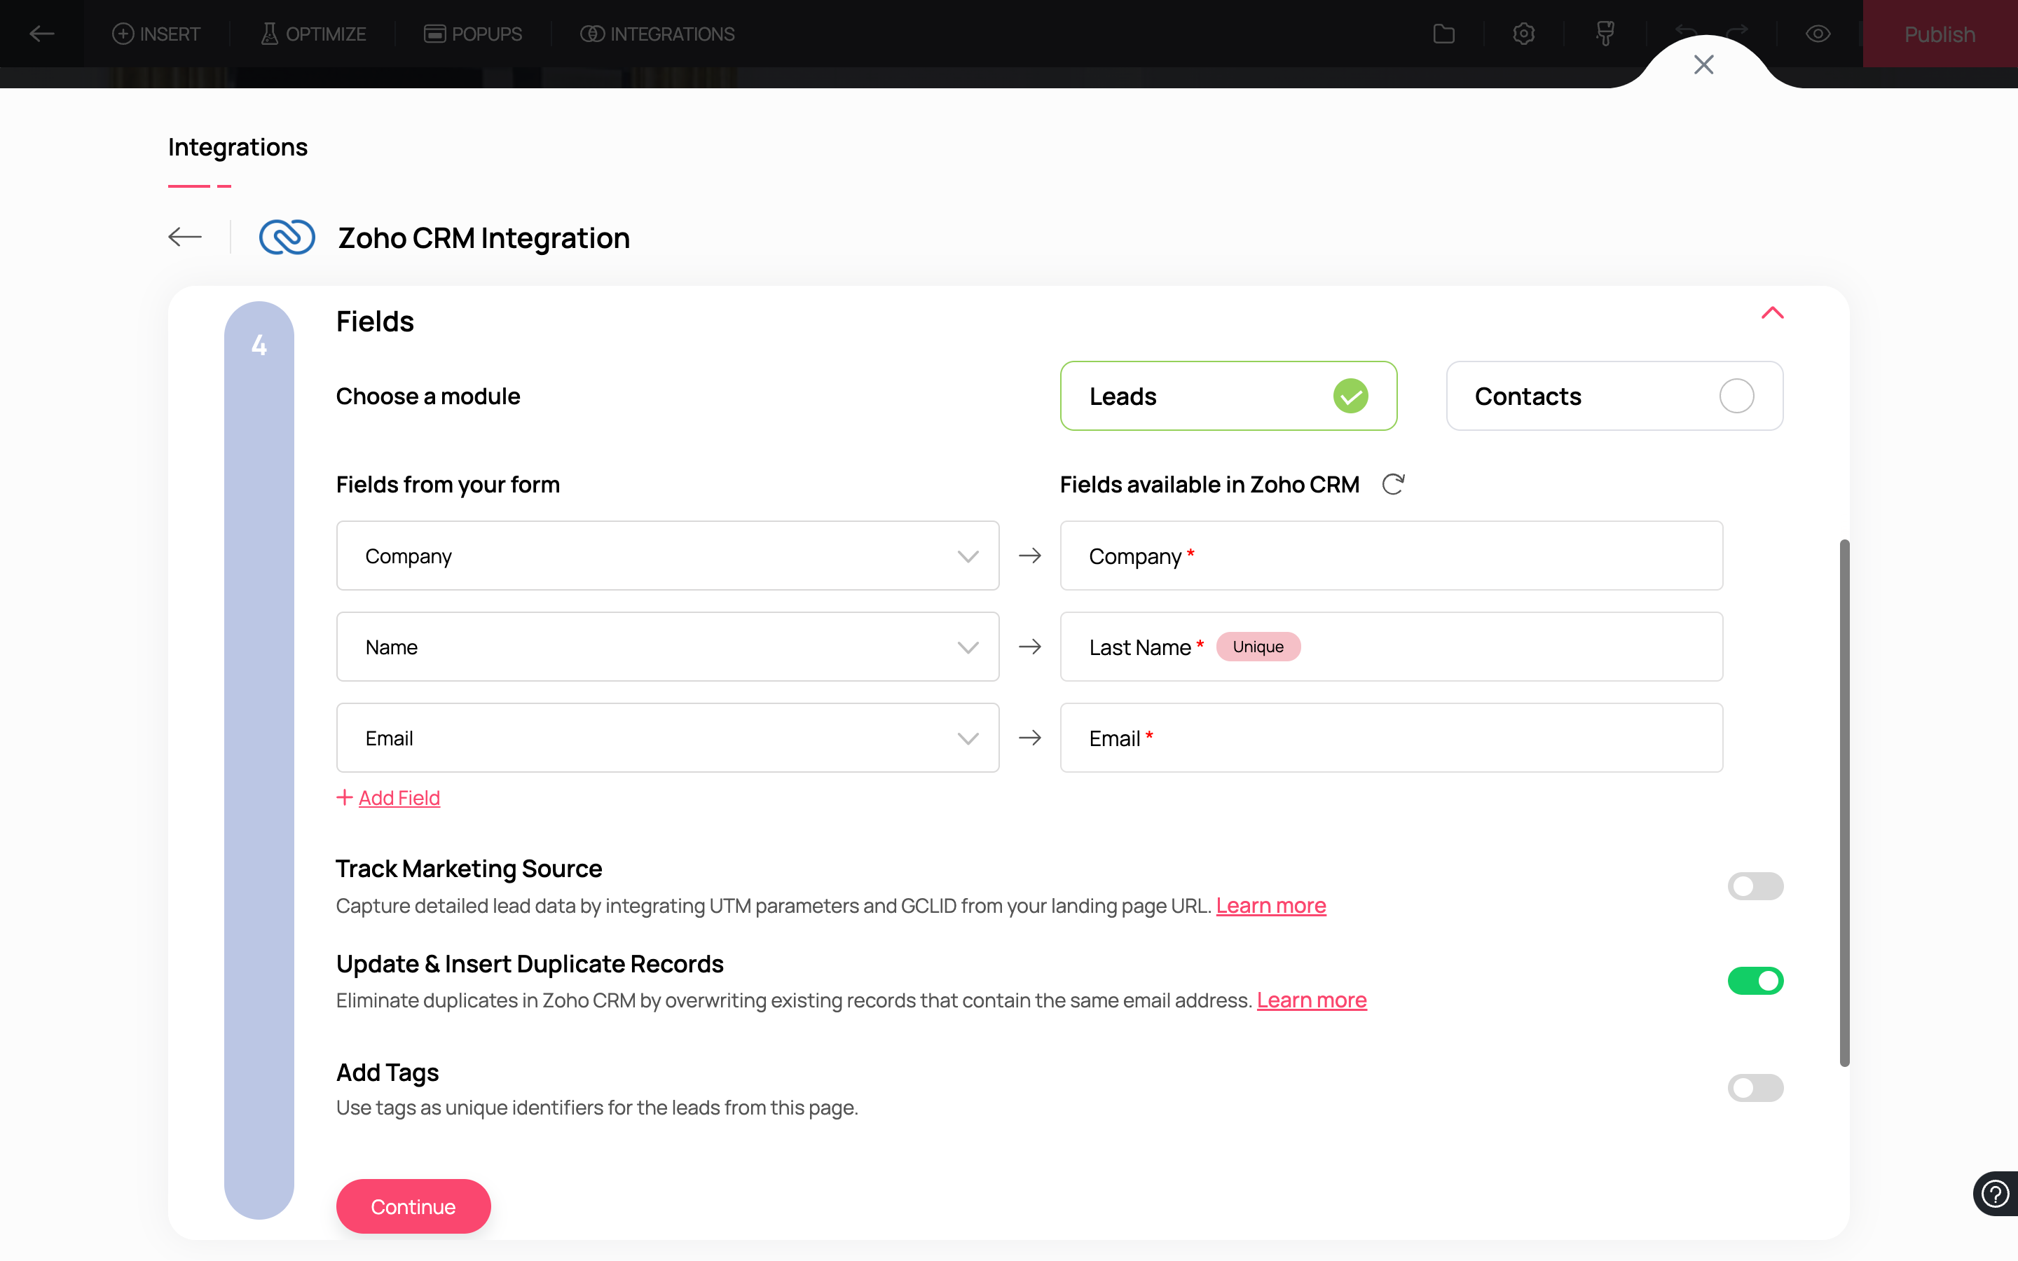Open the help question mark icon

(x=1996, y=1194)
